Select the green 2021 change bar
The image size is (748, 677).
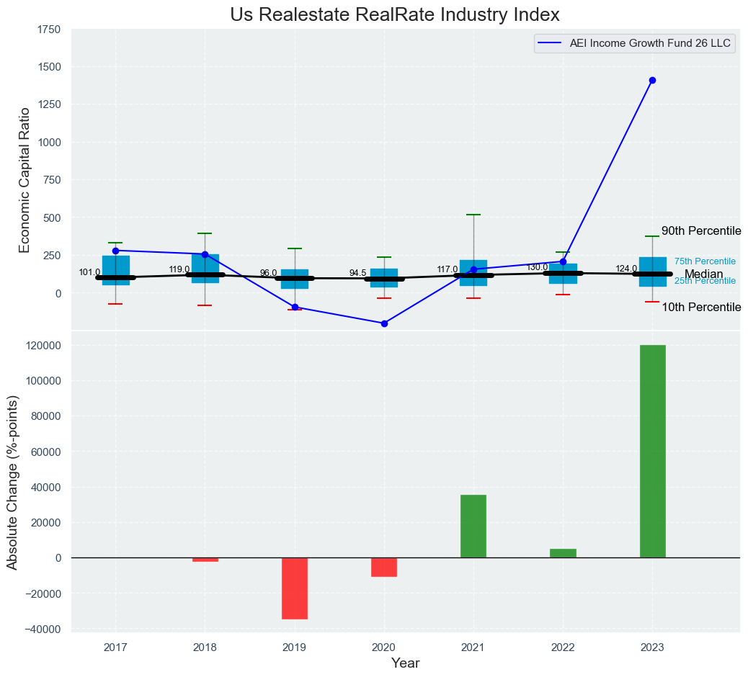click(x=473, y=526)
